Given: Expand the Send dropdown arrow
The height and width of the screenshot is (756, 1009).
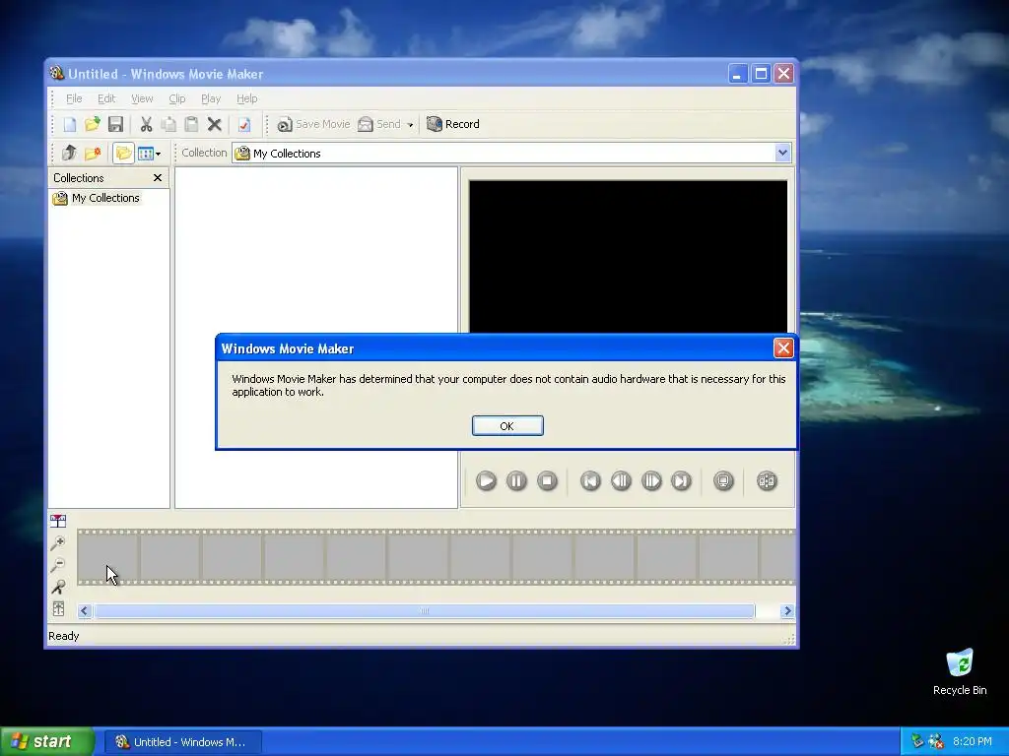Looking at the screenshot, I should pyautogui.click(x=410, y=125).
